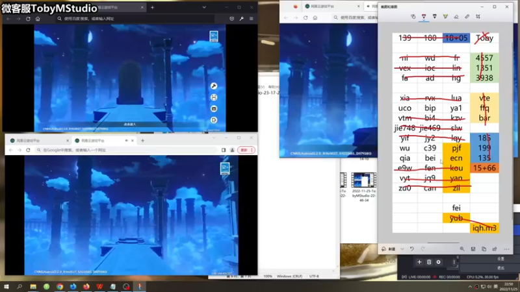Focus the Chrome Google search address bar
This screenshot has height=292, width=520.
pos(127,151)
